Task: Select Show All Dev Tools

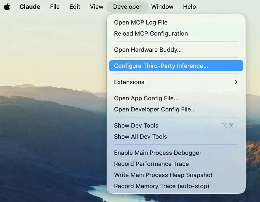Action: coord(176,137)
